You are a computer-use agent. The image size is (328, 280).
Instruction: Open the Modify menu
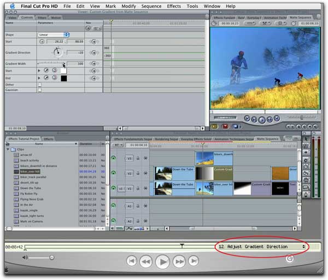[128, 6]
